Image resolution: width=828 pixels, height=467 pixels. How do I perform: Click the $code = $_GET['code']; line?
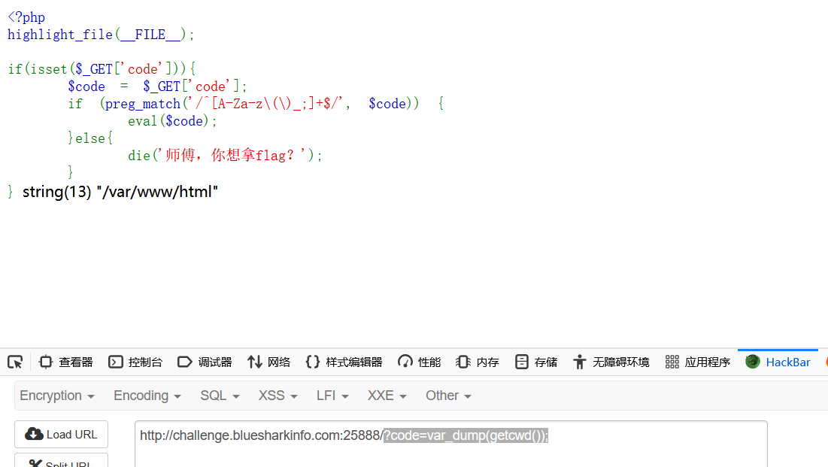[x=157, y=86]
